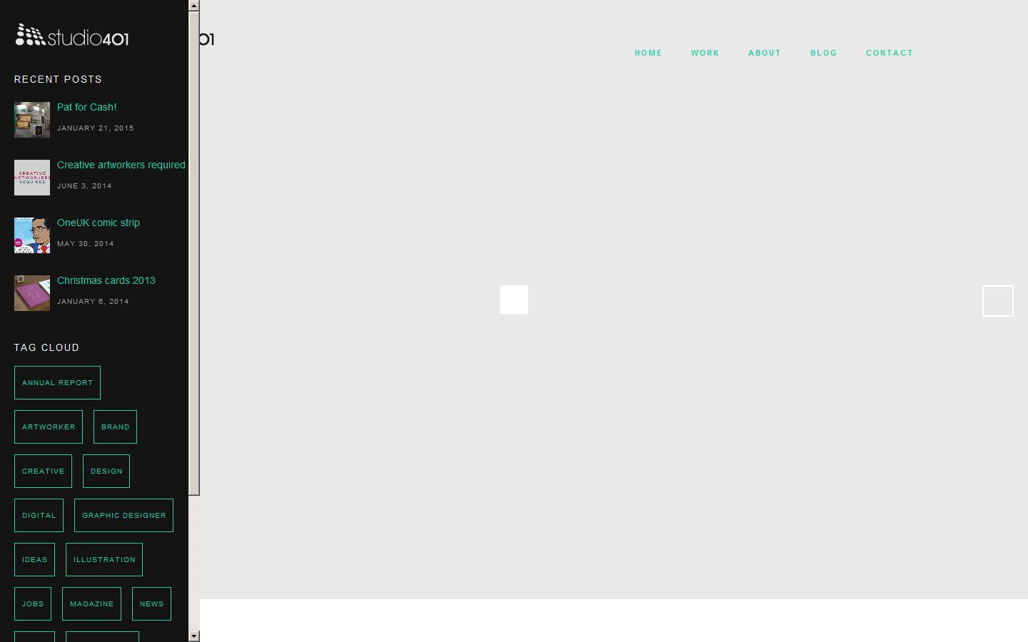Open the Pat for Cash! post thumbnail
Image resolution: width=1028 pixels, height=642 pixels.
[x=32, y=119]
